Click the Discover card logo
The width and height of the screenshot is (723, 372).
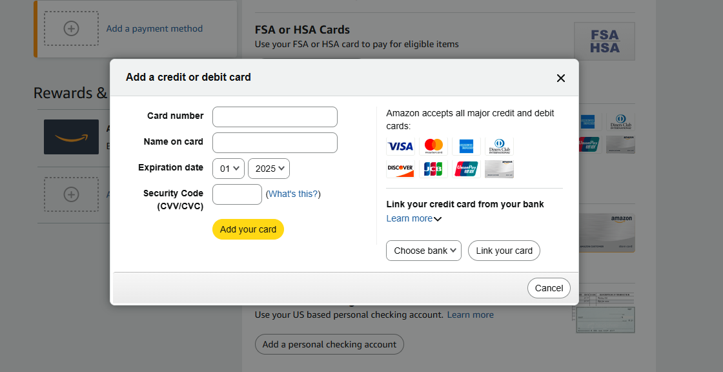point(400,169)
